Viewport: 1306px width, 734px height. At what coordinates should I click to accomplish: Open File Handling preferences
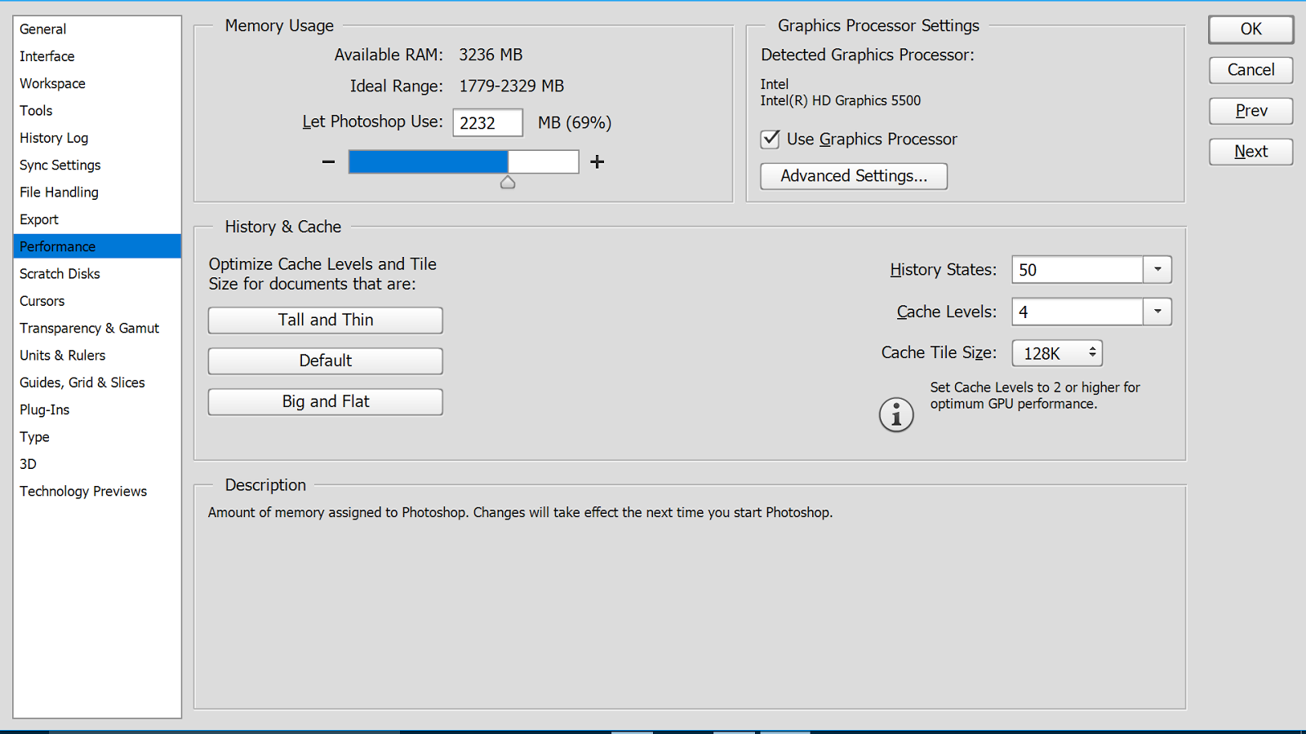(97, 192)
